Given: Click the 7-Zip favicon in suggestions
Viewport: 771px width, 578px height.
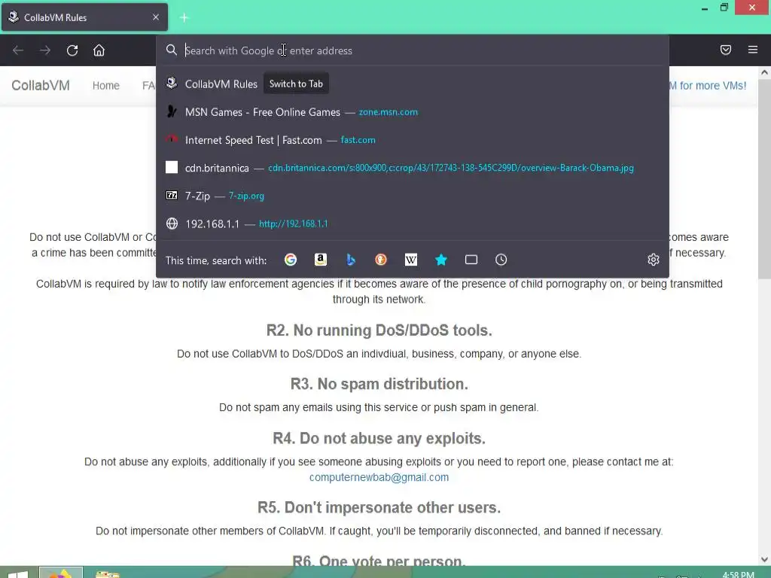Looking at the screenshot, I should 172,195.
